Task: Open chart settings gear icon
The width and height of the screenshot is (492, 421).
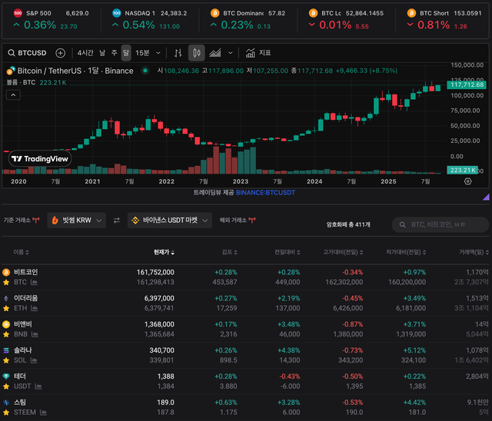Action: [467, 181]
